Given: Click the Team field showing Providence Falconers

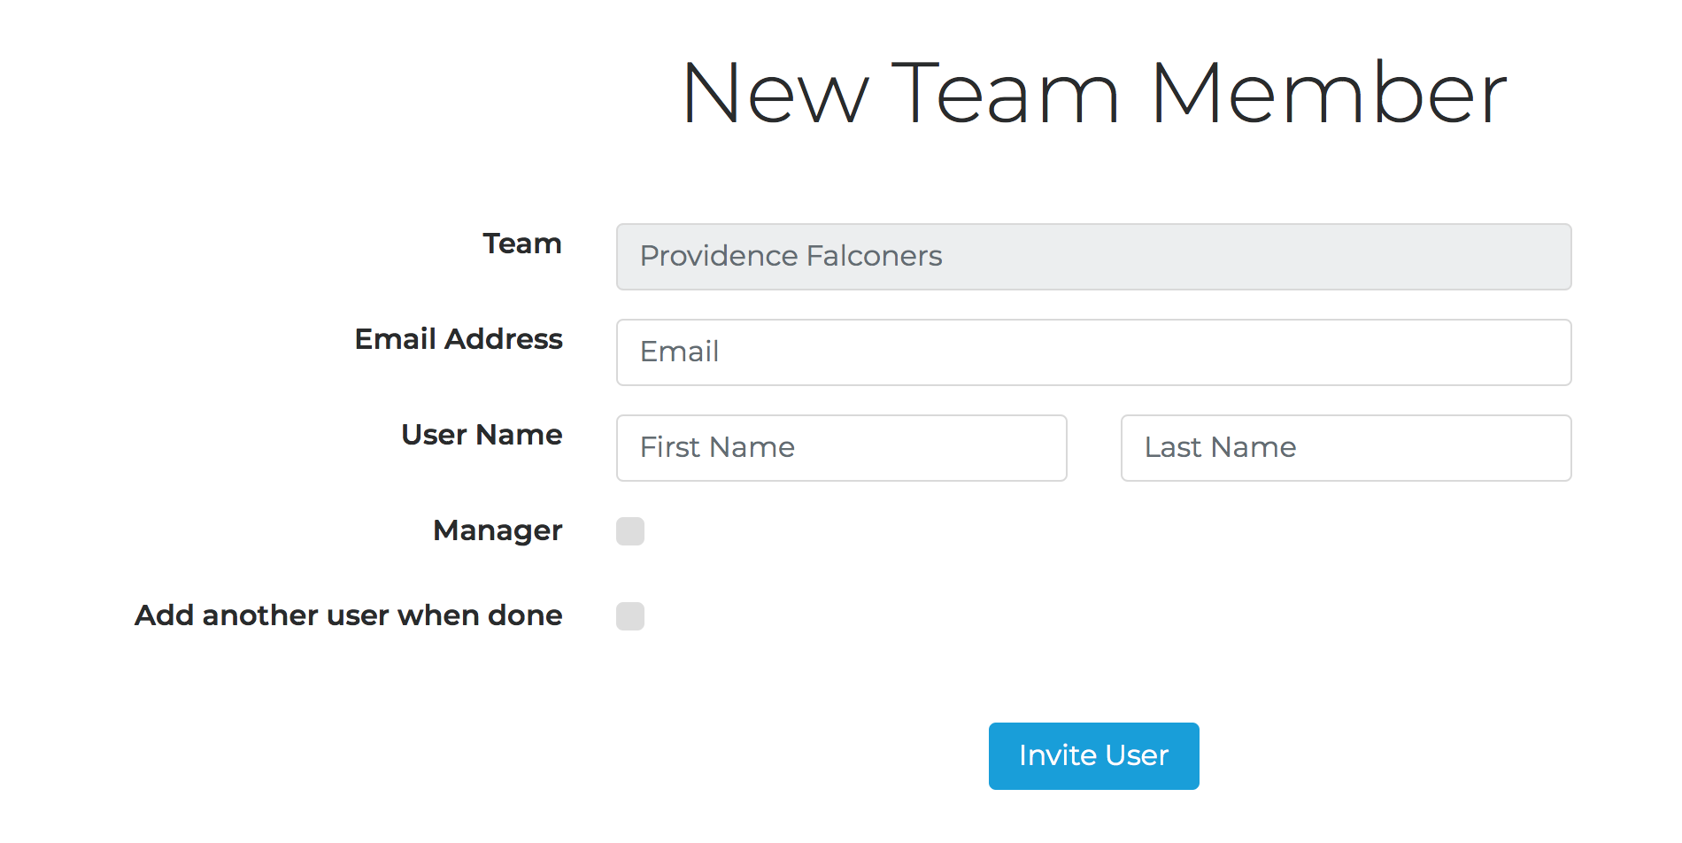Looking at the screenshot, I should (1093, 257).
